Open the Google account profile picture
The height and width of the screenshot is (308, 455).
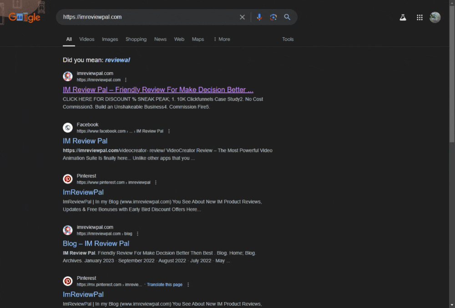pos(435,17)
